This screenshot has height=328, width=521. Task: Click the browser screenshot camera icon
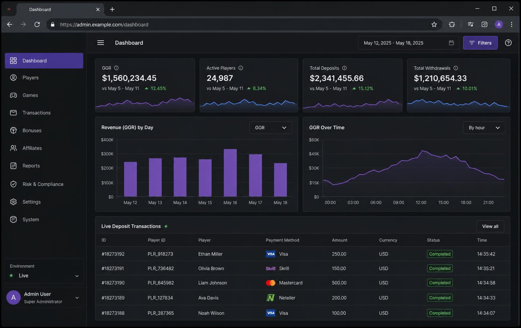pos(485,24)
